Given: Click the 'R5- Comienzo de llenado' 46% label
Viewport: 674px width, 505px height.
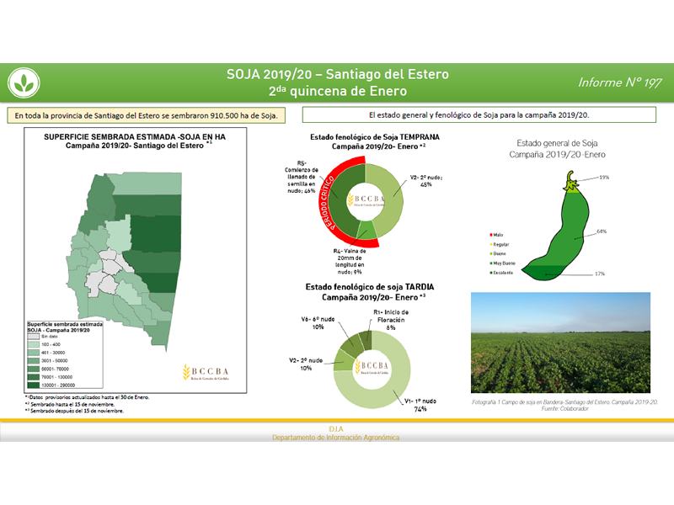Looking at the screenshot, I should click(302, 177).
